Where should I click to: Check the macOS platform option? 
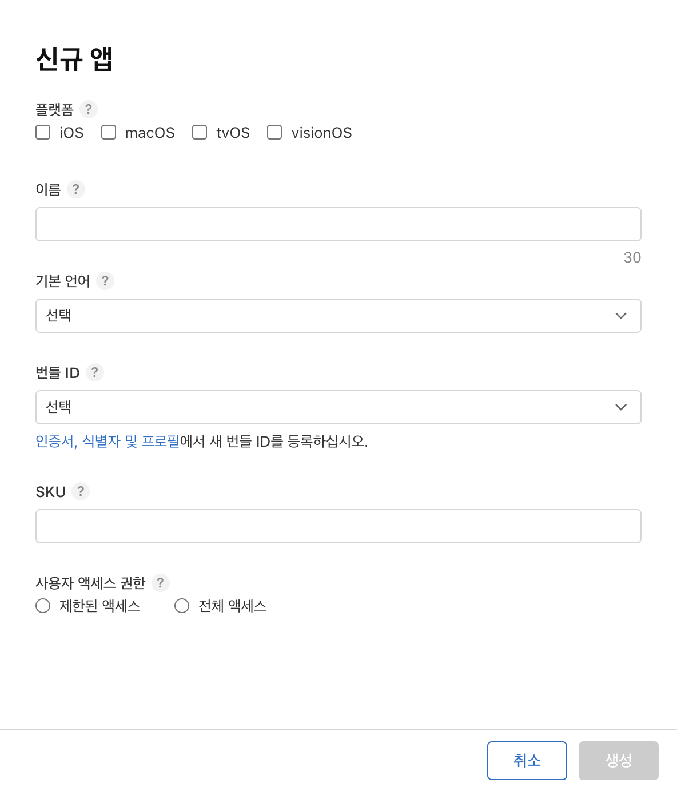click(x=109, y=133)
